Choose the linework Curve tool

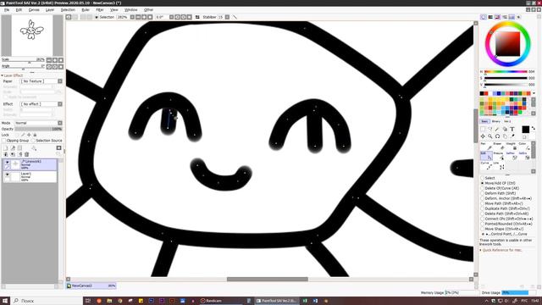pos(486,165)
